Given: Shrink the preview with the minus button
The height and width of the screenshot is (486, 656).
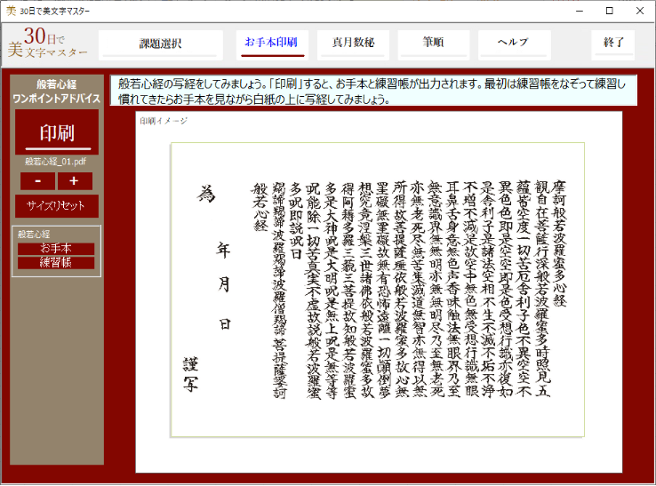Looking at the screenshot, I should click(x=38, y=181).
